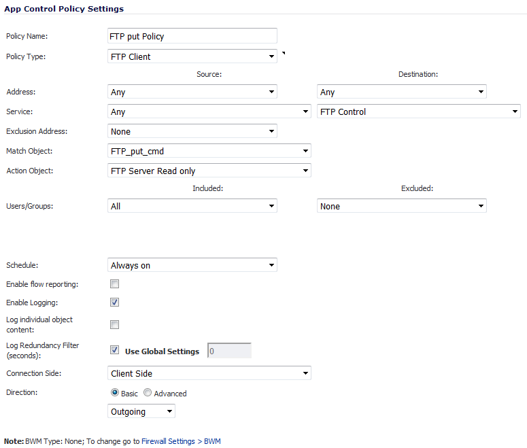Click the 'Connection Side:' label

pos(33,373)
